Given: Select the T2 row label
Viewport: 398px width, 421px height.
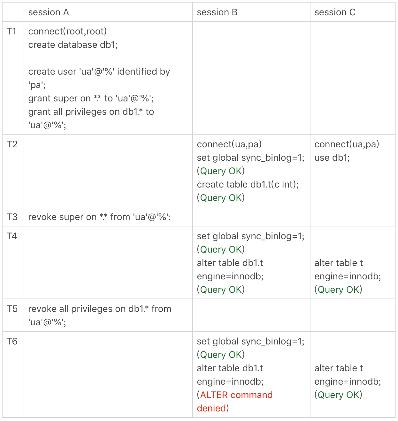Looking at the screenshot, I should (12, 144).
